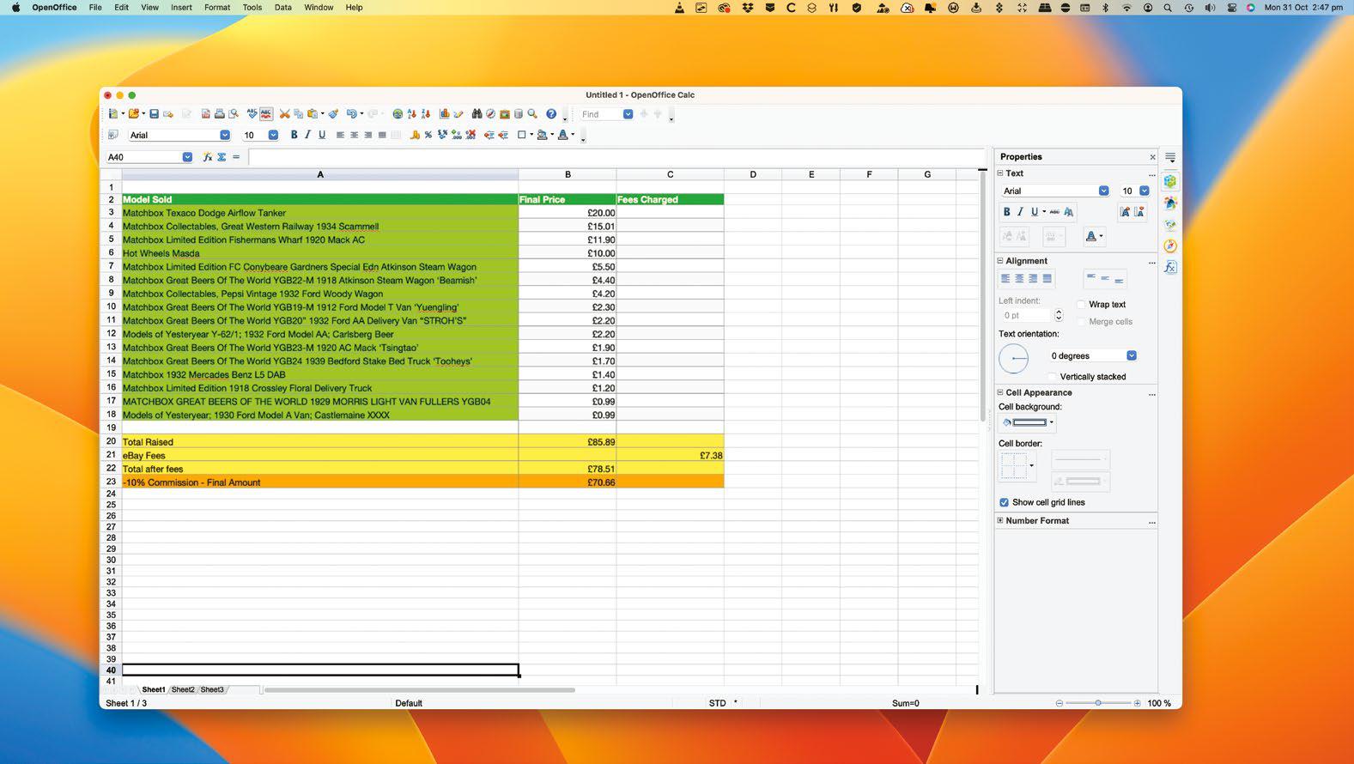This screenshot has width=1354, height=764.
Task: Click the Sort Ascending icon
Action: tap(412, 114)
